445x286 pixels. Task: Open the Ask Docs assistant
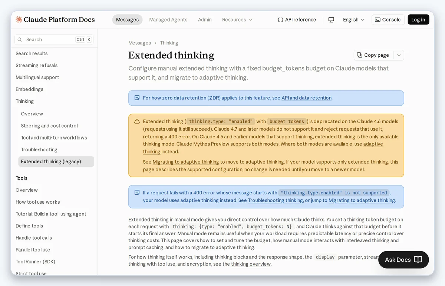pos(403,260)
